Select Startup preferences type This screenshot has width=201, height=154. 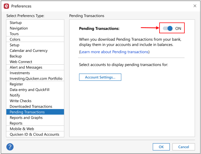tap(16, 23)
